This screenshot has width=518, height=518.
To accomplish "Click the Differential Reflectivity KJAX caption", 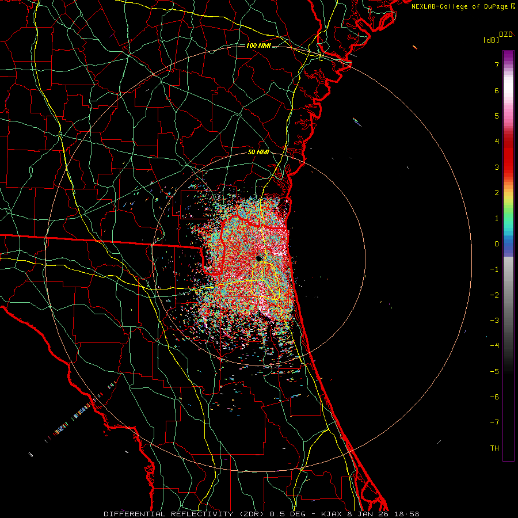I will tap(262, 514).
